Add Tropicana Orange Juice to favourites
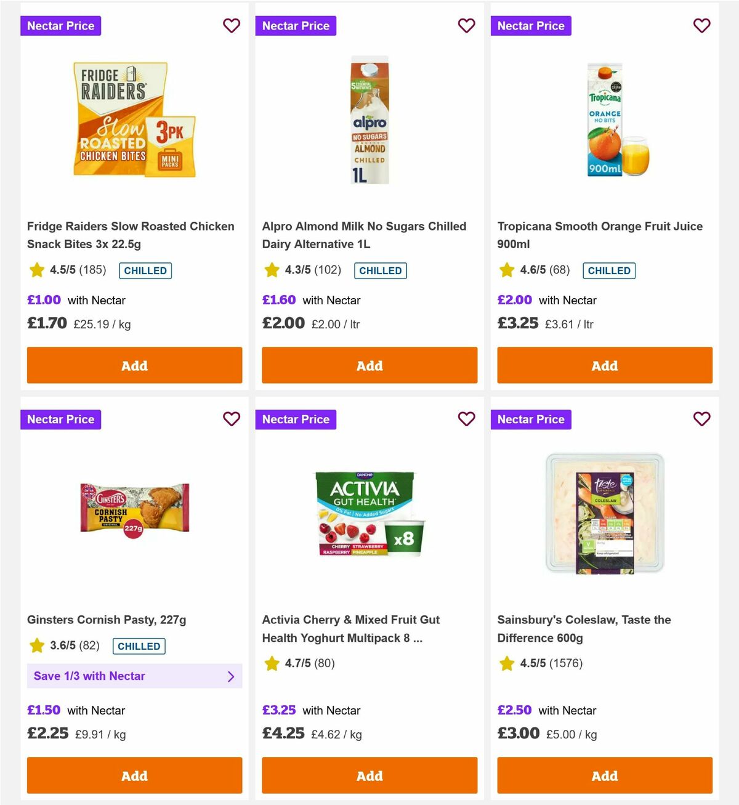 click(702, 26)
